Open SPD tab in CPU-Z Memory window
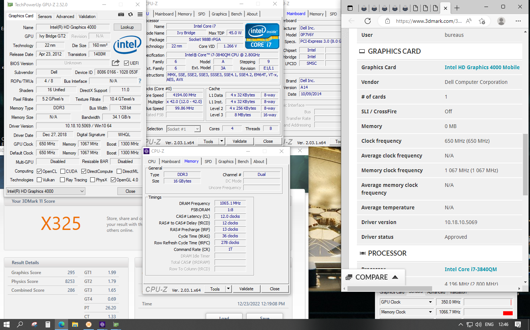 point(208,162)
